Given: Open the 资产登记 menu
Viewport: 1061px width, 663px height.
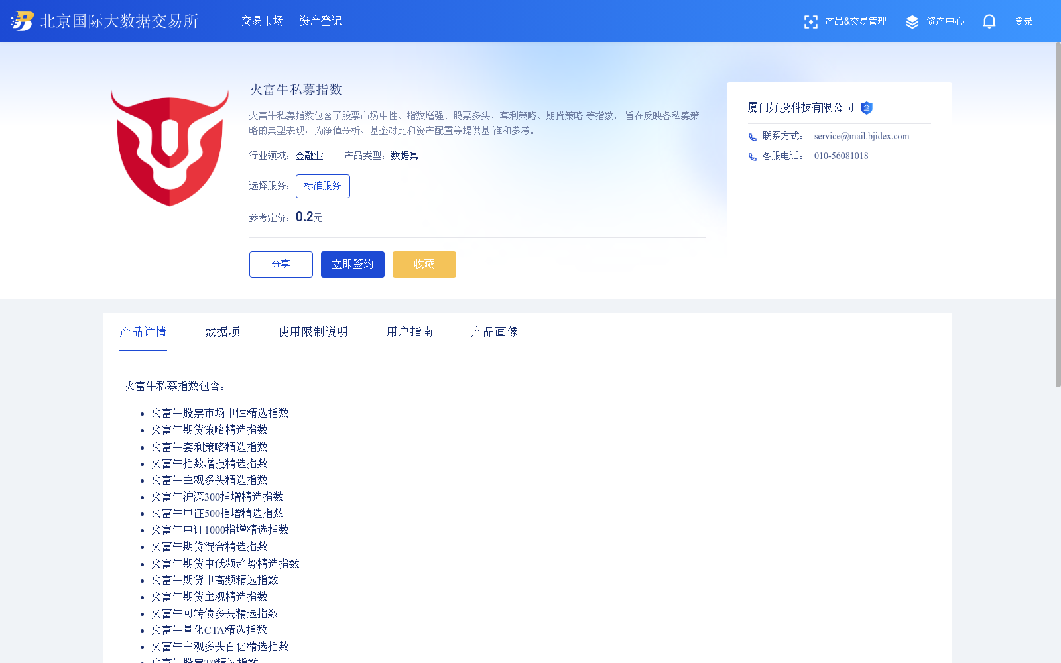Looking at the screenshot, I should [x=320, y=21].
